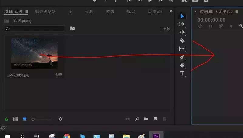Adjust thumbnail zoom slider
Screen dimensions: 243x138
[x=42, y=119]
